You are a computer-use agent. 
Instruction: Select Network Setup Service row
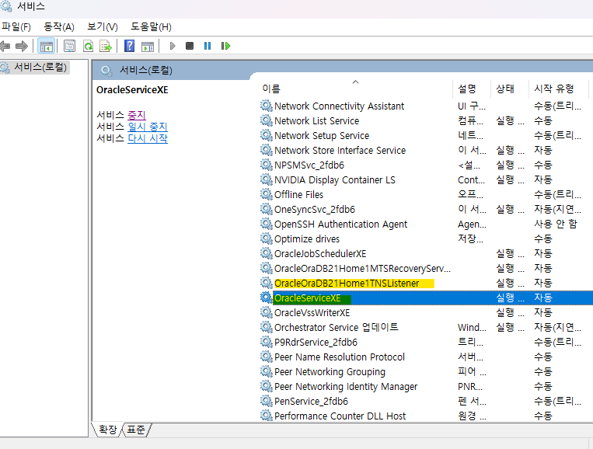pos(426,136)
